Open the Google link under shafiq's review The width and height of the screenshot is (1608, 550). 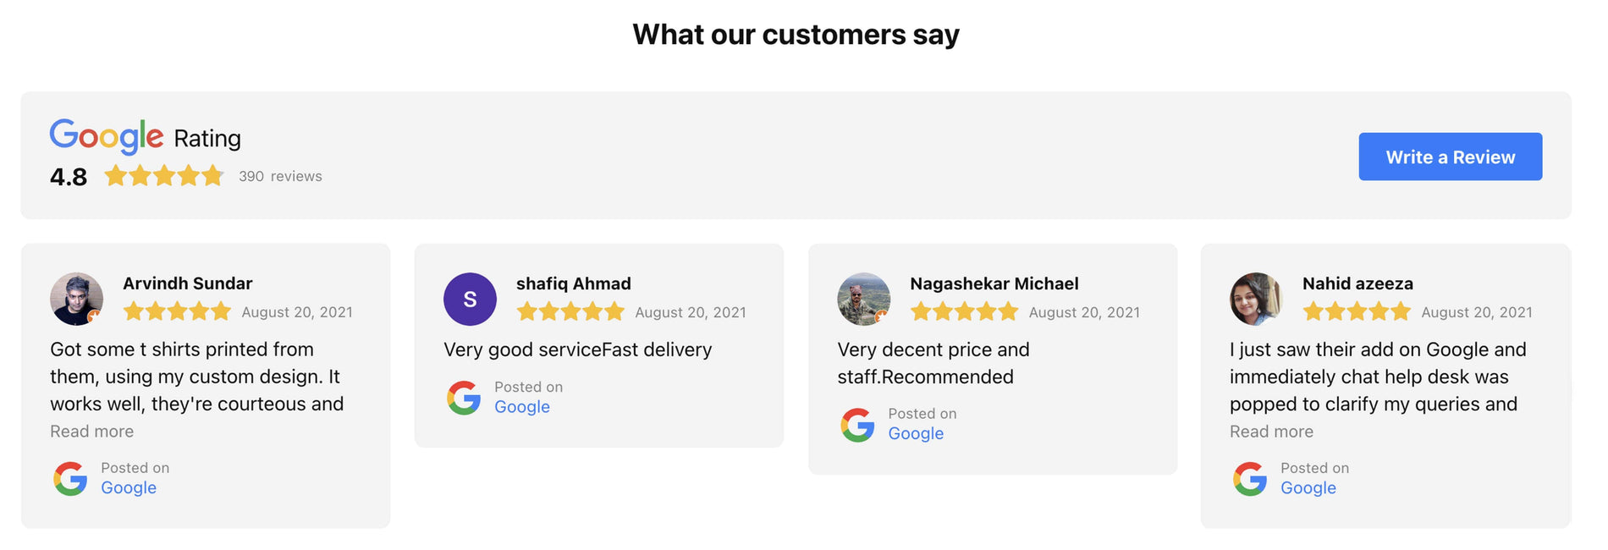pyautogui.click(x=522, y=407)
